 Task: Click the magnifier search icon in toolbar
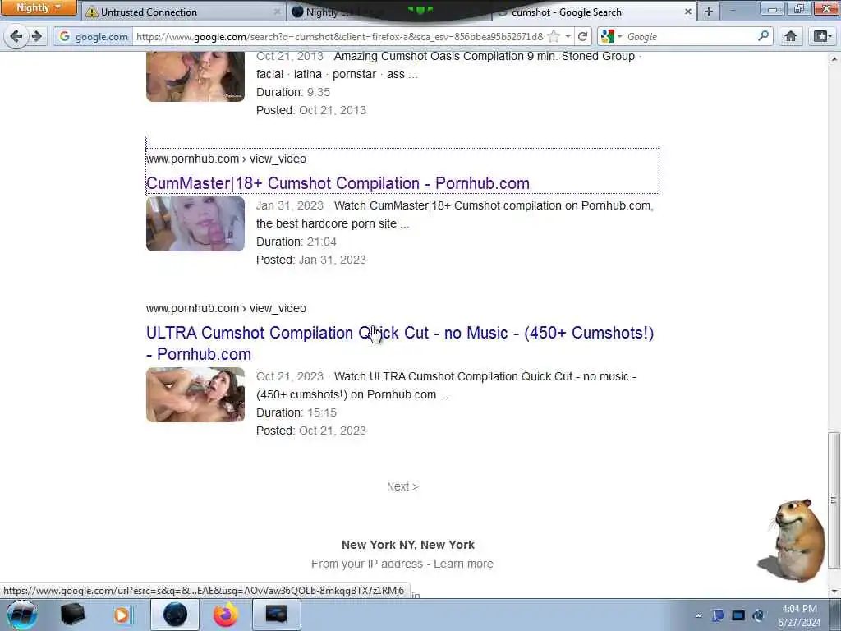click(763, 36)
